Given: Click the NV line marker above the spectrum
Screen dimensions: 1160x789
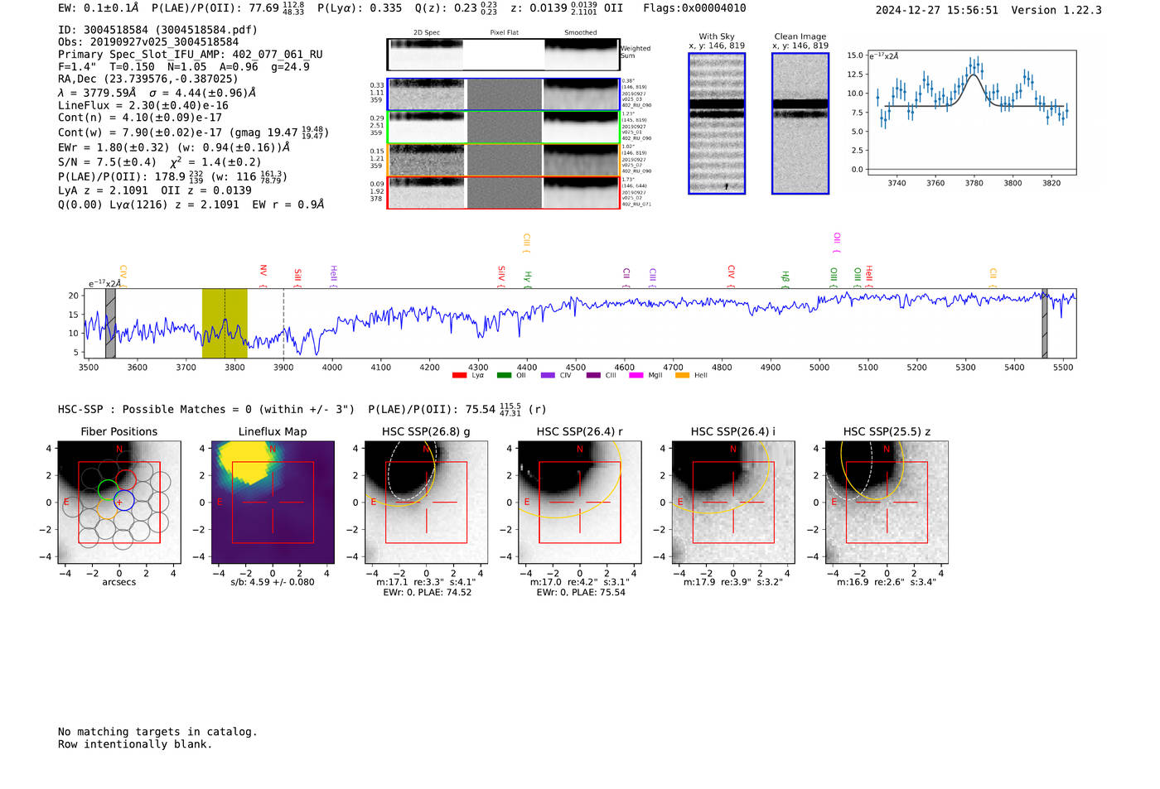Looking at the screenshot, I should pos(263,276).
